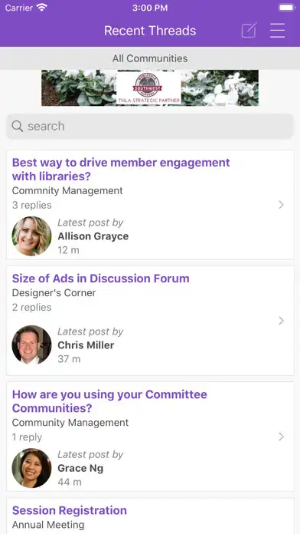Expand the Committee Communities thread chevron
This screenshot has height=534, width=300.
click(281, 437)
